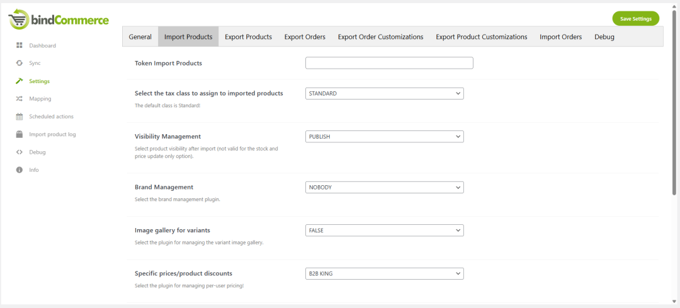Open the tax class STANDARD dropdown
This screenshot has height=308, width=680.
pyautogui.click(x=385, y=93)
